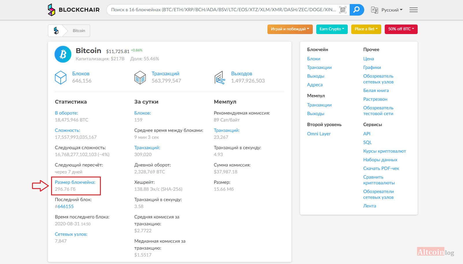Click the Blockchair logo icon
This screenshot has height=264, width=463.
51,10
